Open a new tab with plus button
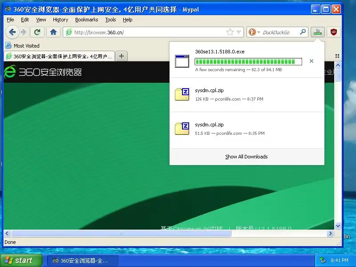Image resolution: width=356 pixels, height=267 pixels. 121,56
